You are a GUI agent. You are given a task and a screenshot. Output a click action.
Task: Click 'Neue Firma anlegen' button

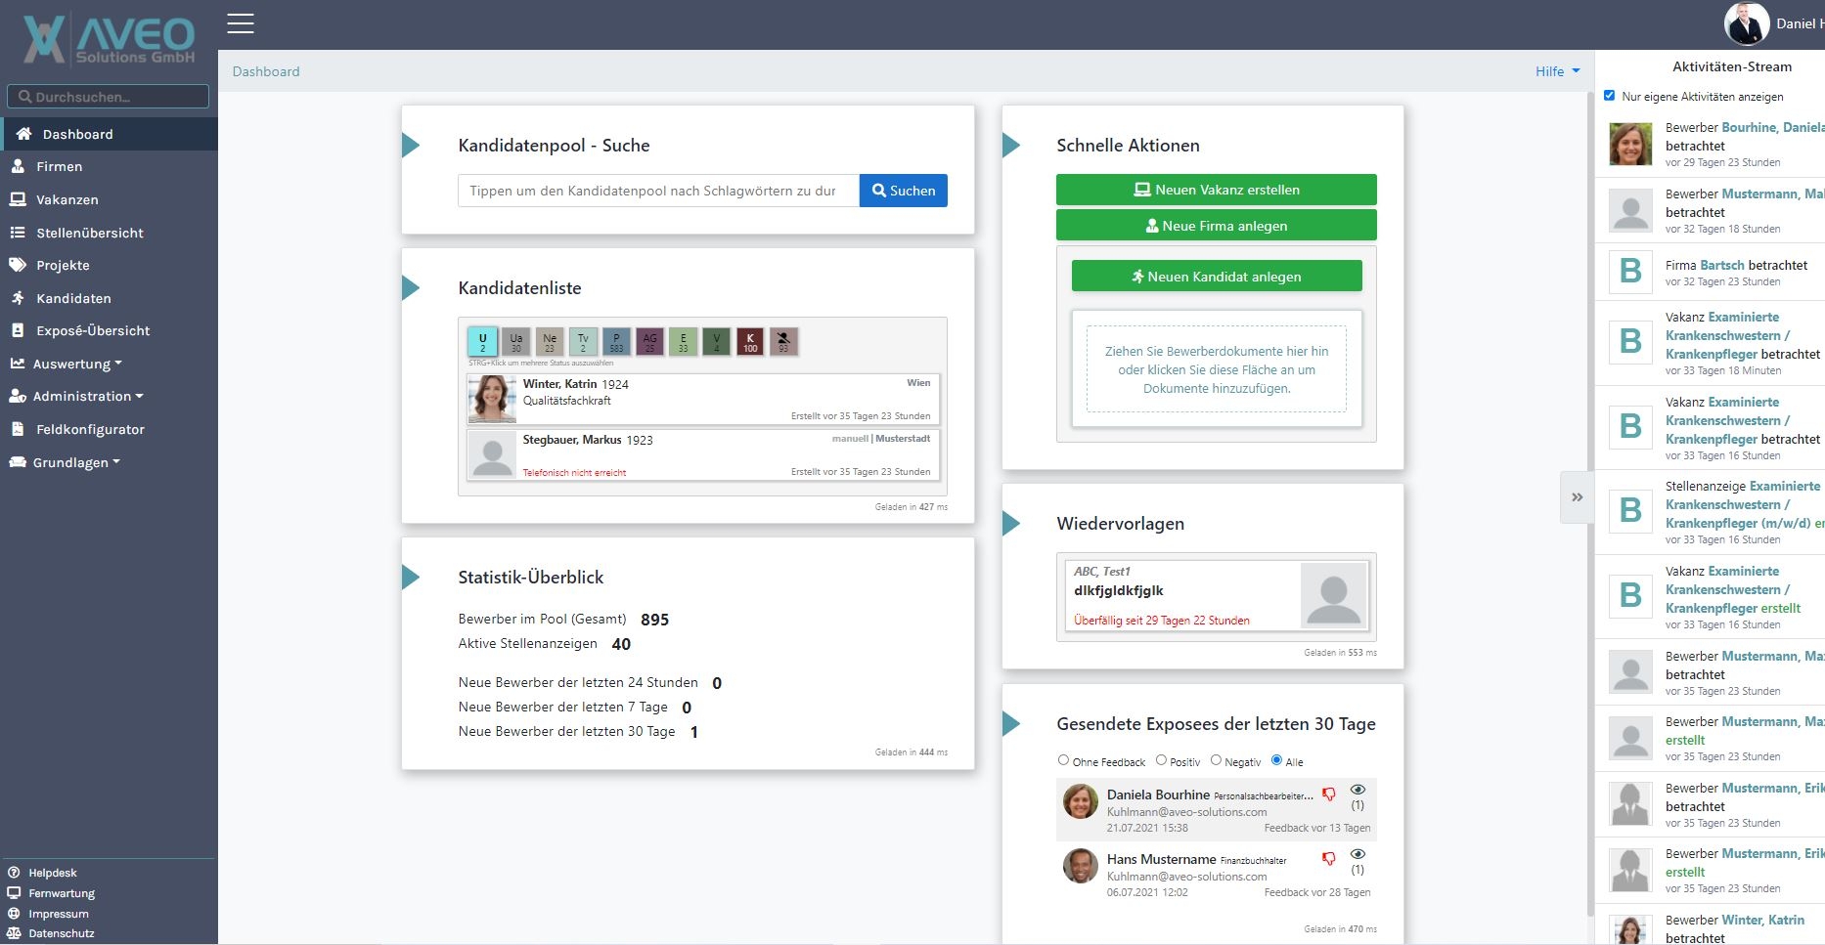[x=1217, y=226]
